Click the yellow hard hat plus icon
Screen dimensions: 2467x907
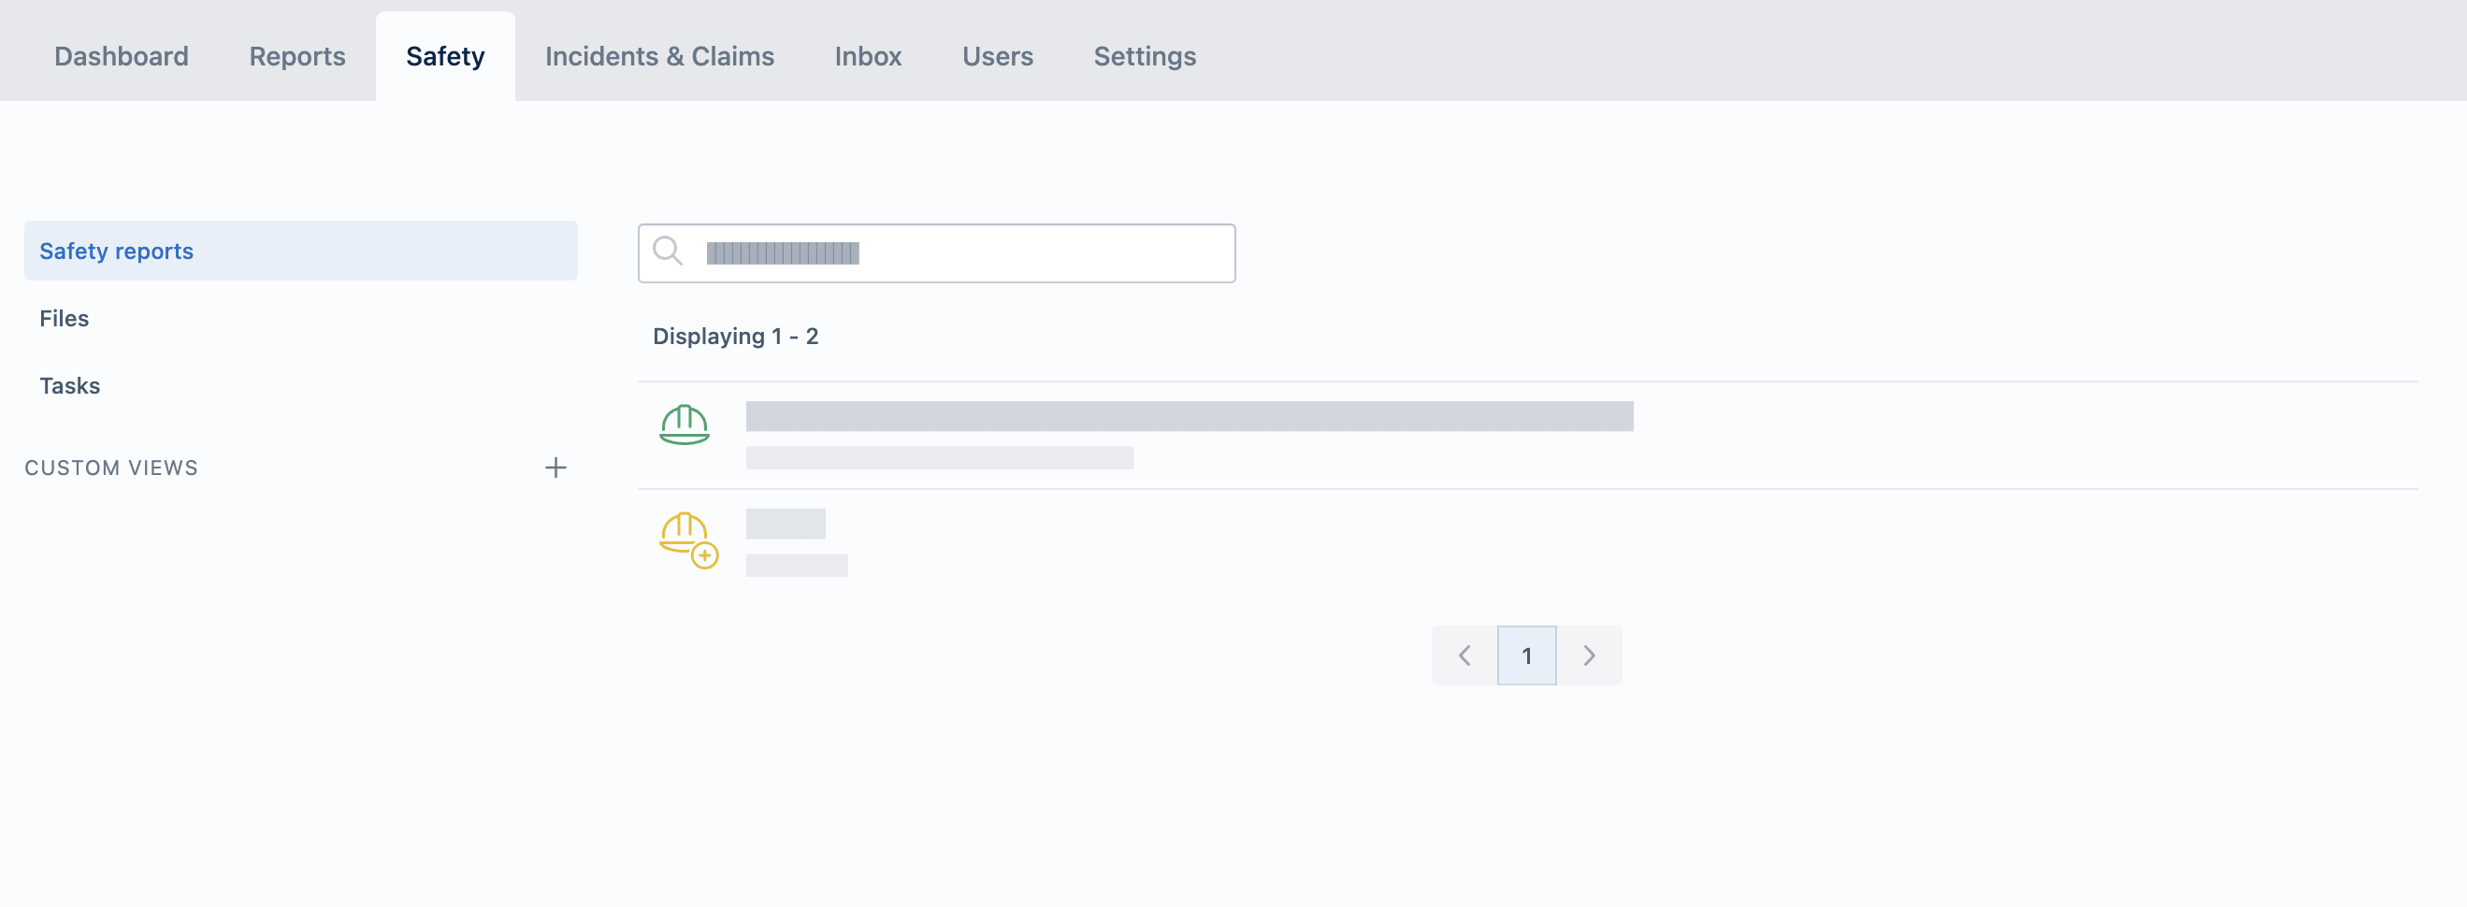pyautogui.click(x=688, y=540)
